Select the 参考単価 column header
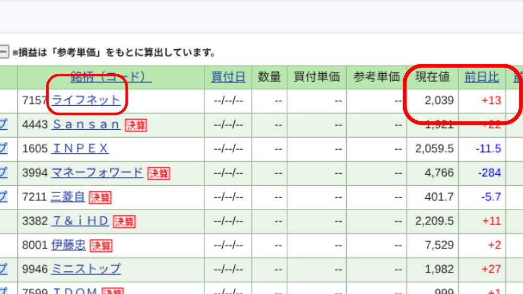Viewport: 523px width, 294px height. coord(376,77)
